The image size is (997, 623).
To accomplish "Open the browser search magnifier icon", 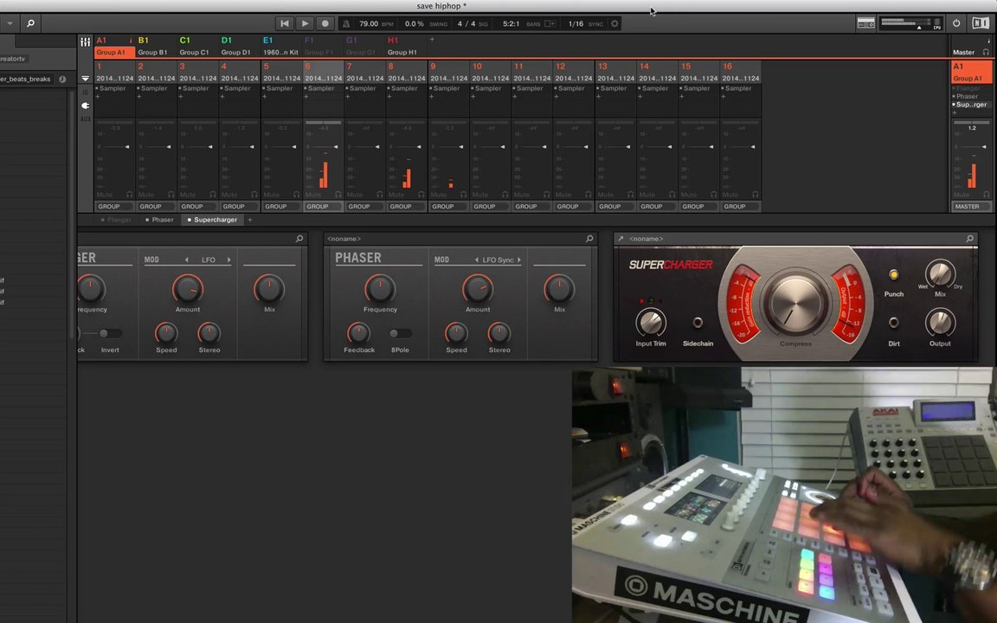I will click(x=30, y=23).
